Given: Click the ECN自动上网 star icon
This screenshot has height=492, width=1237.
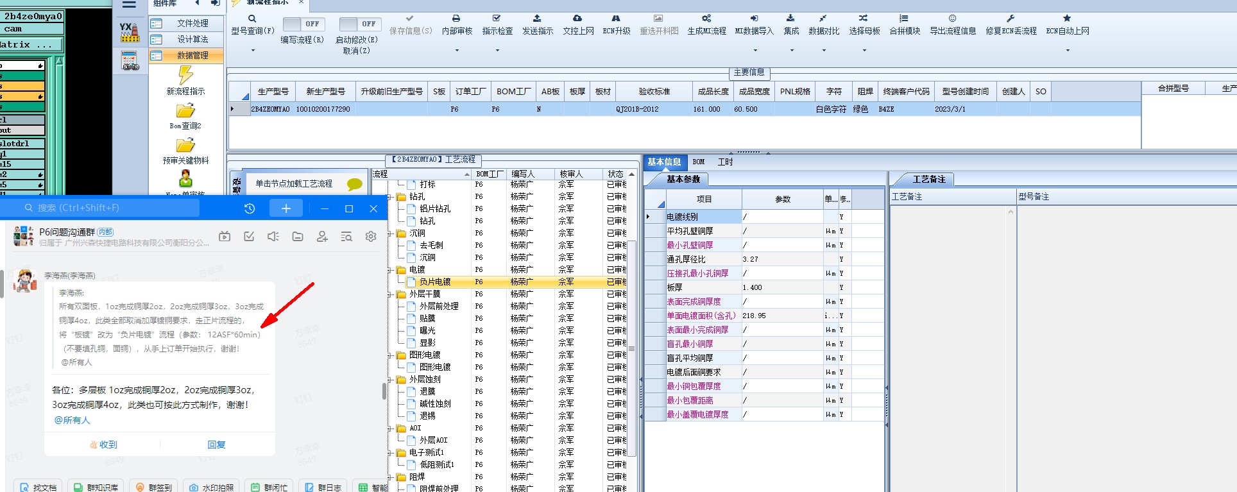Looking at the screenshot, I should pos(1067,19).
